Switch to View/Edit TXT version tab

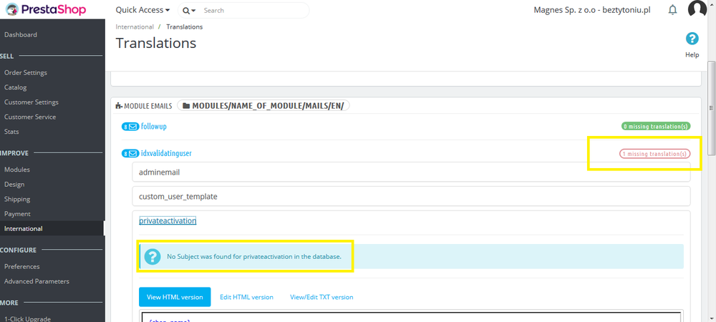point(321,297)
